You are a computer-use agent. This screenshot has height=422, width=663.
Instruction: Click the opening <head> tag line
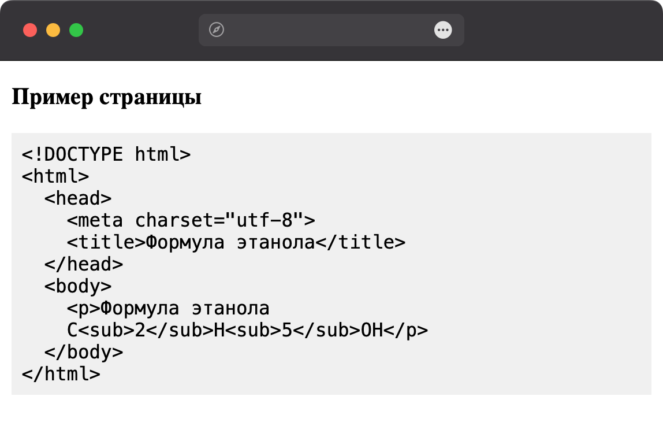78,198
